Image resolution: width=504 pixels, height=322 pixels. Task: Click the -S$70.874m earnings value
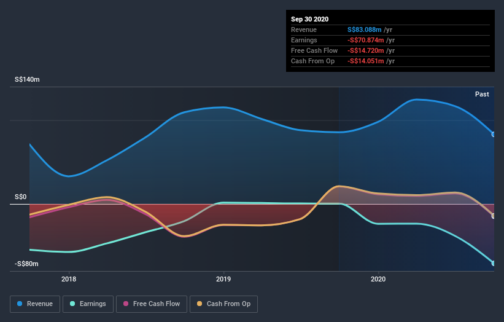coord(365,40)
